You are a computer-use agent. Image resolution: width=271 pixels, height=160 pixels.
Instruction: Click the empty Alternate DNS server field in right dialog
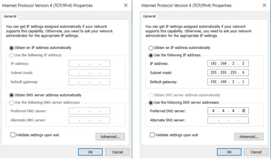(228, 120)
